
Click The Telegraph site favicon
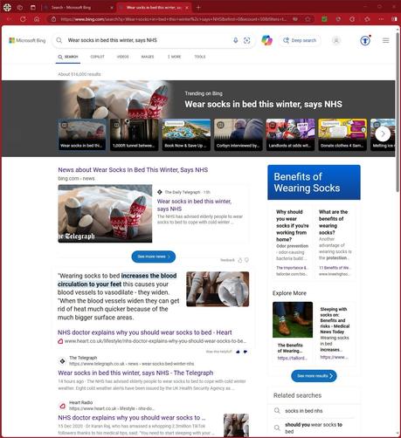62,361
